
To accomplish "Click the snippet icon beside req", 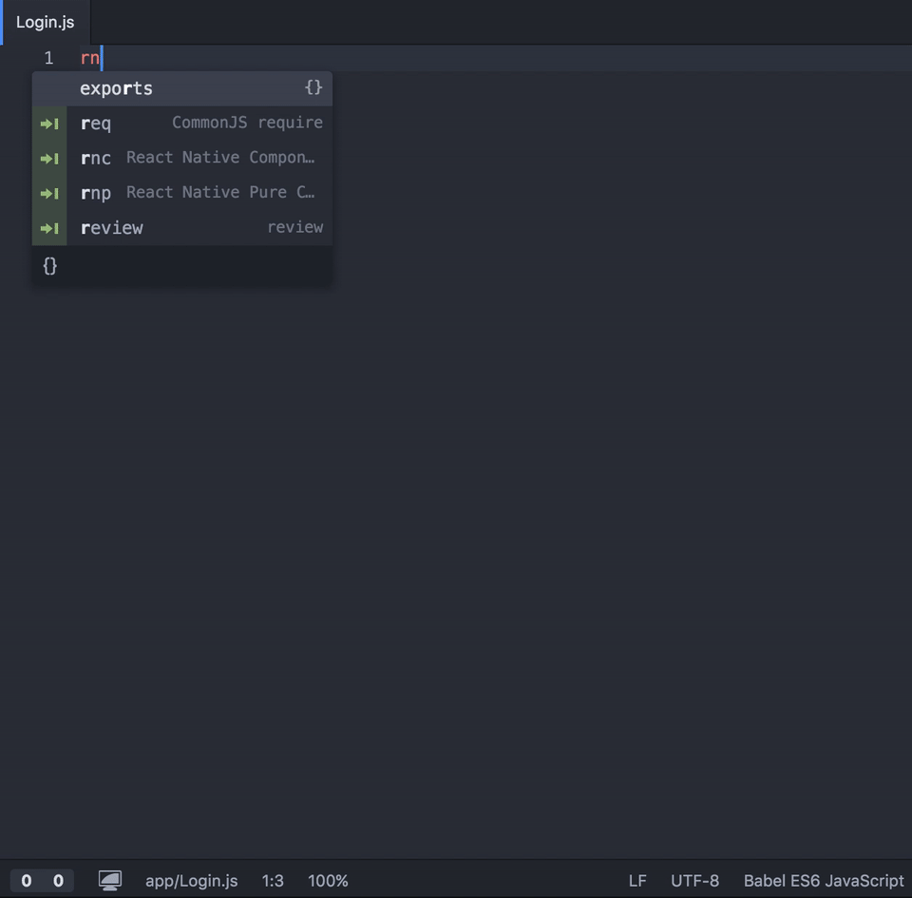I will [x=49, y=124].
